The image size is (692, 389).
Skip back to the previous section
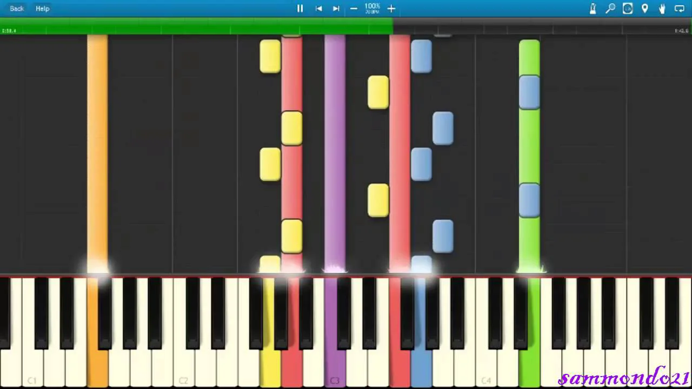pyautogui.click(x=319, y=9)
